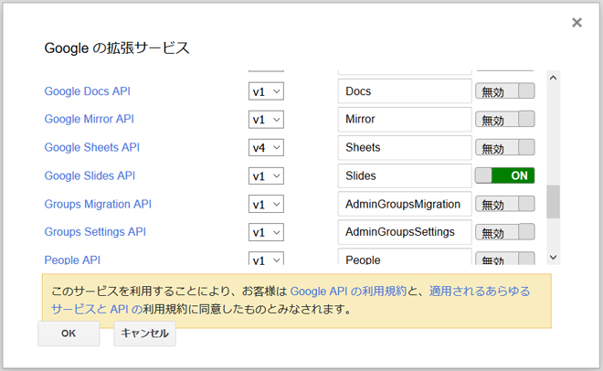Enable the Google Mirror API toggle
Screen dimensions: 603x371
[x=505, y=119]
